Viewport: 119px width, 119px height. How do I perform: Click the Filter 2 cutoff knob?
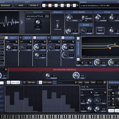pyautogui.click(x=65, y=47)
